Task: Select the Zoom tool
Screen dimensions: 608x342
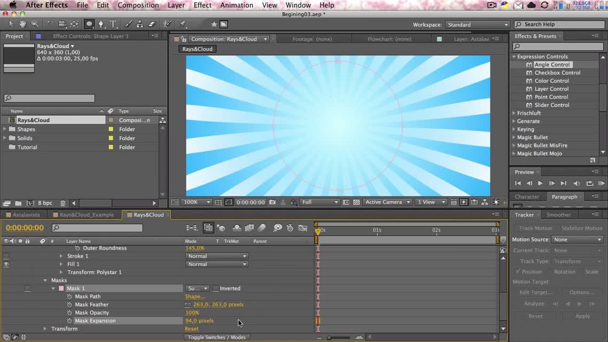Action: 35,24
